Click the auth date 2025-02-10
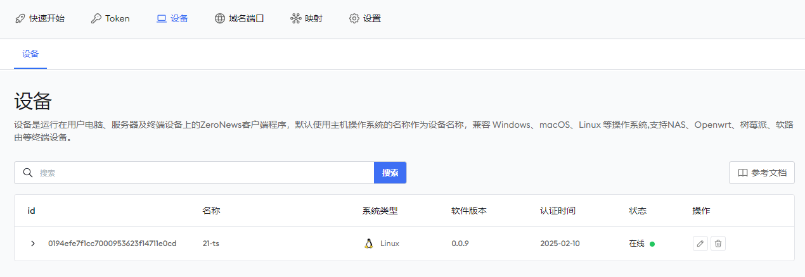This screenshot has height=277, width=805. 560,243
